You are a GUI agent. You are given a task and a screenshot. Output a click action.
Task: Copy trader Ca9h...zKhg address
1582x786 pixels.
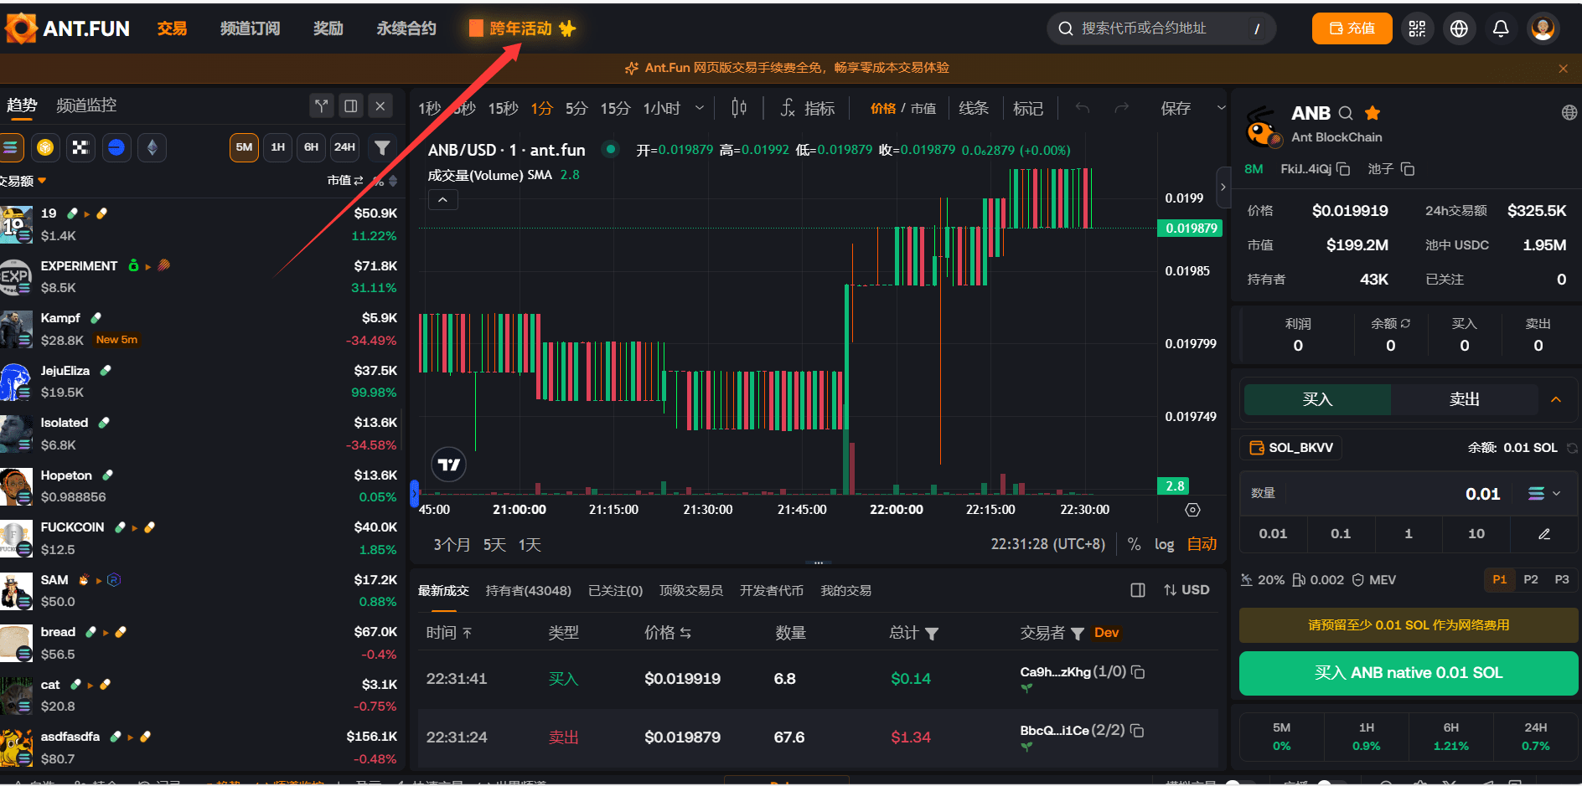1138,672
